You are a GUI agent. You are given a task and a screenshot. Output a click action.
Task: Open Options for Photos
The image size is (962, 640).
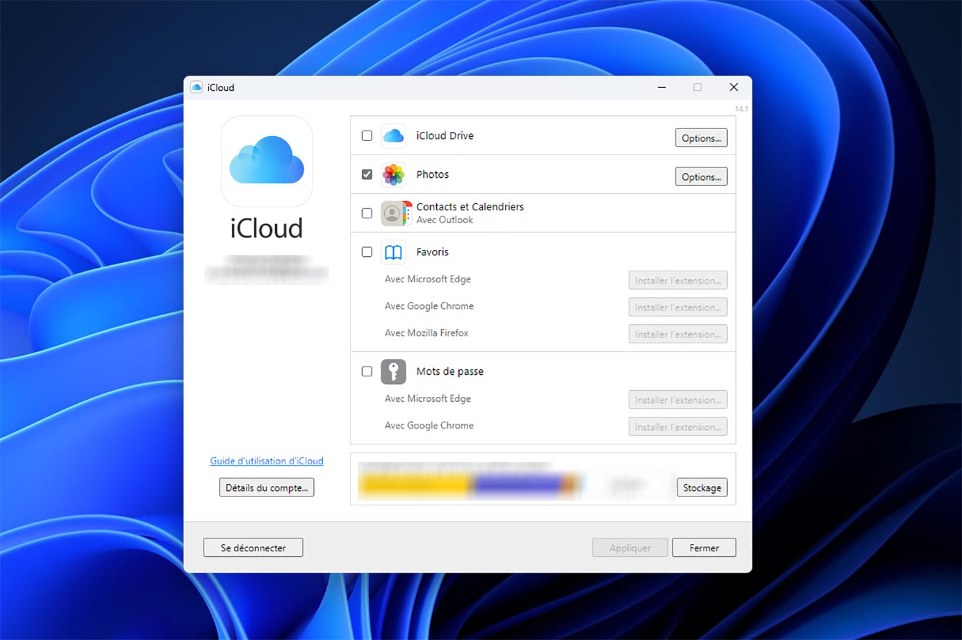(701, 176)
